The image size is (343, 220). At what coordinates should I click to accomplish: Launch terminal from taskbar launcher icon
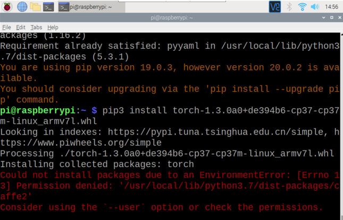[x=48, y=7]
